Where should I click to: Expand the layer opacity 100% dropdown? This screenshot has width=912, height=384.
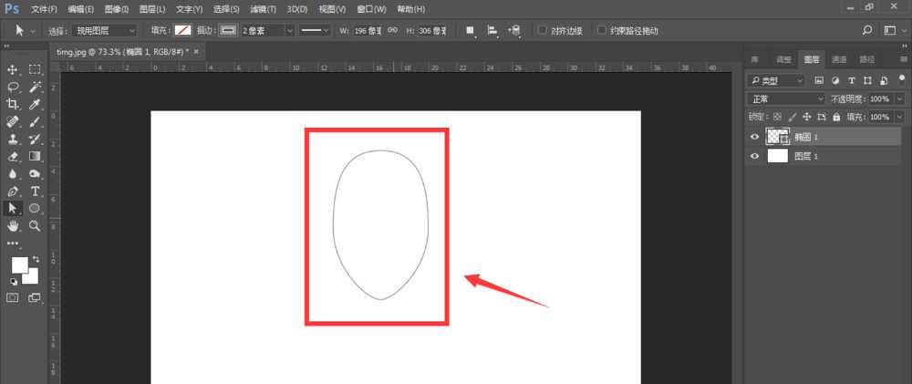click(x=900, y=99)
